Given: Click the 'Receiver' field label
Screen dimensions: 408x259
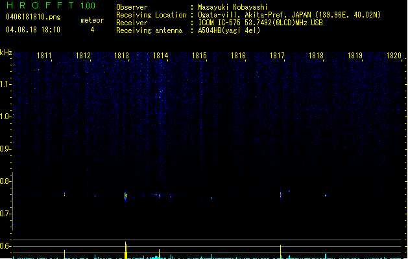Looking at the screenshot, I should point(132,23).
